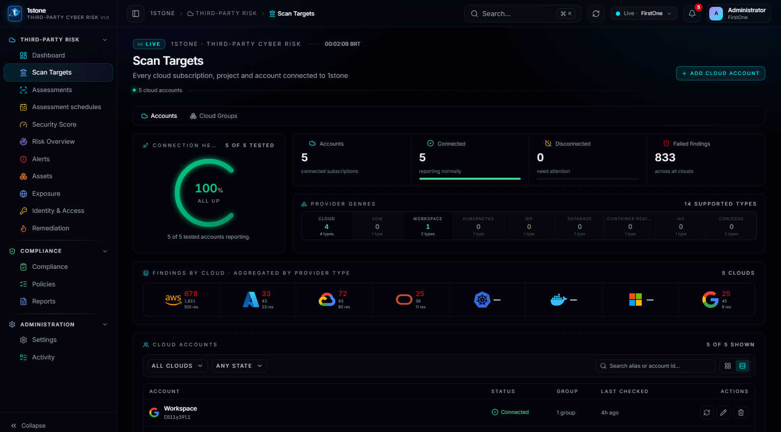Toggle the sidebar panel icon
Screen dimensions: 781x432
pyautogui.click(x=136, y=14)
